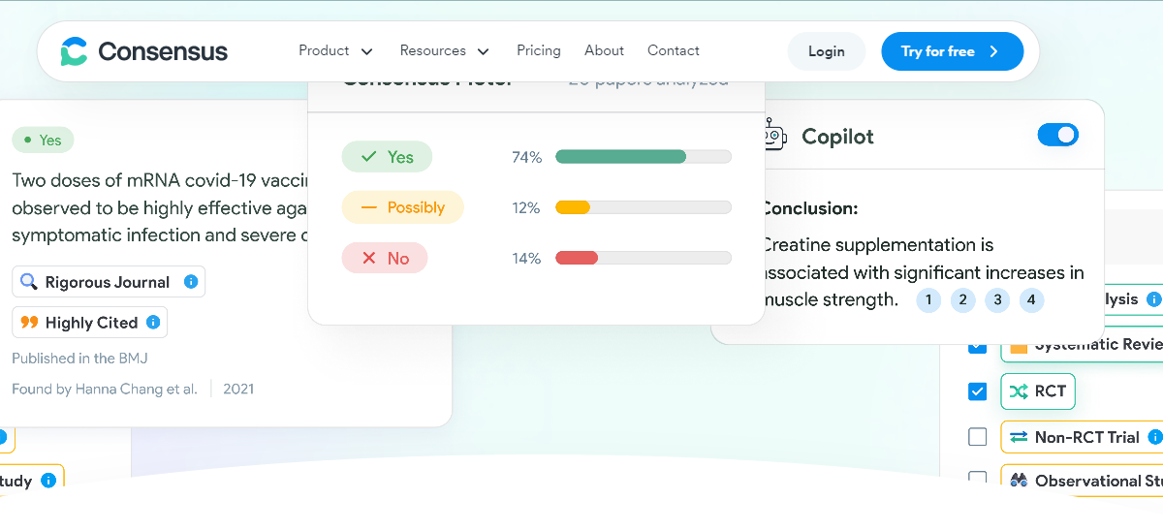Click the Possibly dash icon
Screen dimensions: 1163x531
(x=368, y=207)
